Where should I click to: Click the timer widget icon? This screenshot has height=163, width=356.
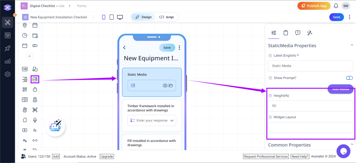coord(35,89)
